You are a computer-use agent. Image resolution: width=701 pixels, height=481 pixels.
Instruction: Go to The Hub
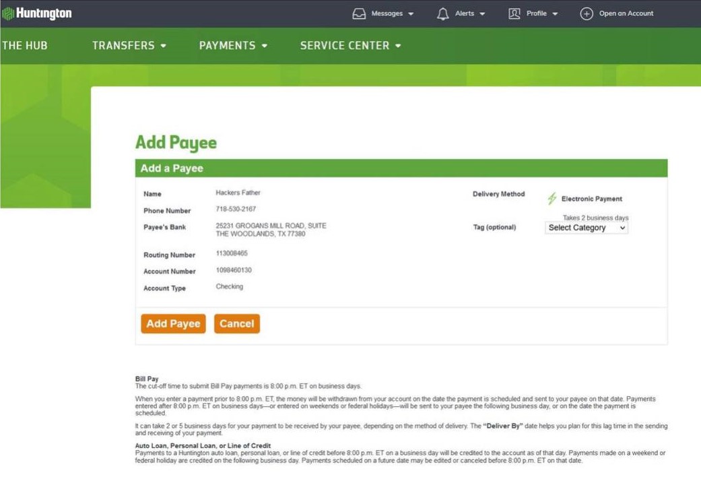tap(25, 46)
